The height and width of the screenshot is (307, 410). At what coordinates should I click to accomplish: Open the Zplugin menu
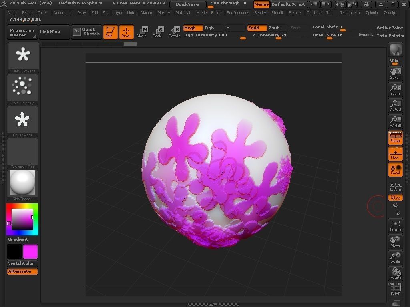tap(372, 12)
